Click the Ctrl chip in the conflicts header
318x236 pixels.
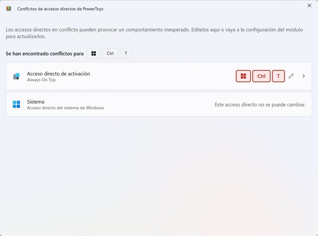pos(110,53)
